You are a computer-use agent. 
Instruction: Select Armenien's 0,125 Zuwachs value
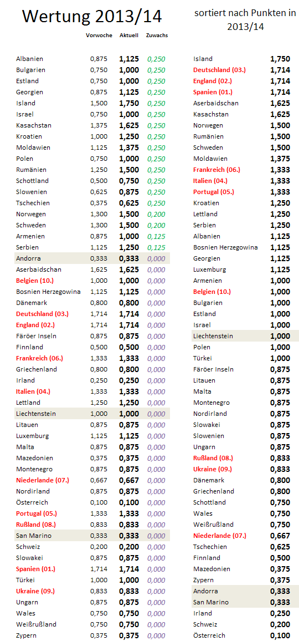point(157,236)
